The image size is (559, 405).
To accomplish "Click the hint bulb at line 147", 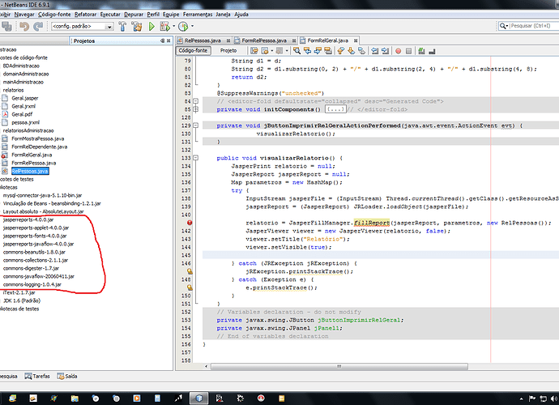I will pos(190,271).
